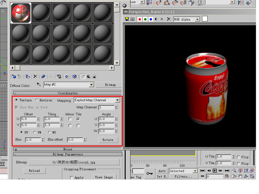The width and height of the screenshot is (259, 194).
Task: Select the WU radio button
Action: 49,132
